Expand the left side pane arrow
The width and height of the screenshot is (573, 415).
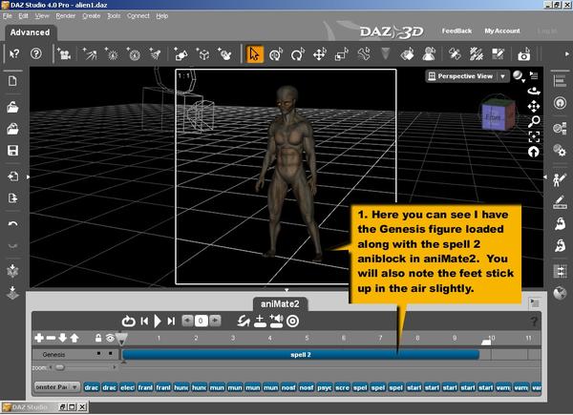click(x=28, y=177)
